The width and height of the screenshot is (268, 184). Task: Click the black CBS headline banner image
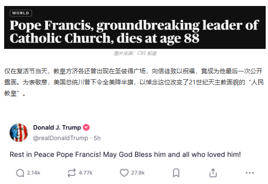[x=135, y=27]
